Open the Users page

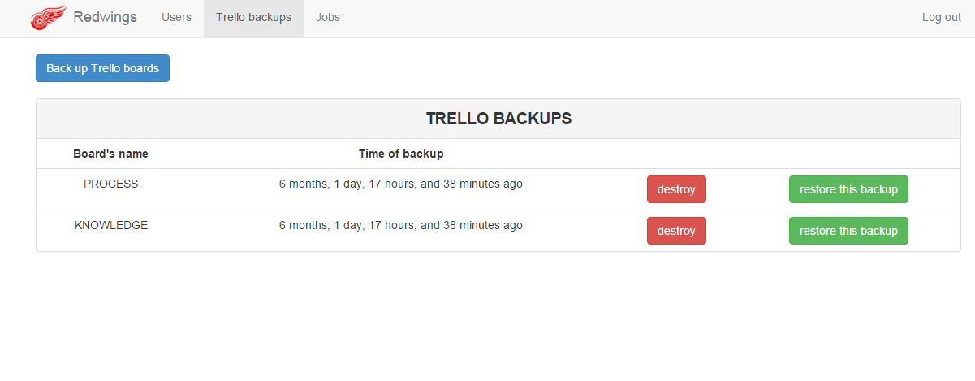point(176,17)
